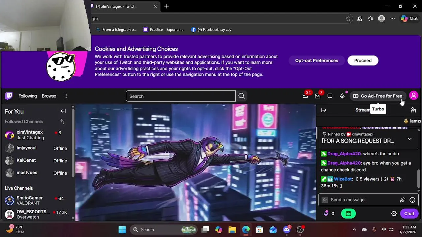422x237 pixels.
Task: Show hidden system tray icons
Action: pyautogui.click(x=354, y=230)
